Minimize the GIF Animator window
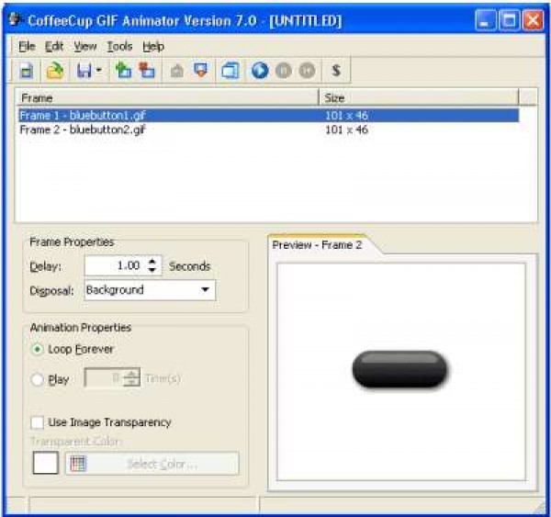 click(485, 20)
